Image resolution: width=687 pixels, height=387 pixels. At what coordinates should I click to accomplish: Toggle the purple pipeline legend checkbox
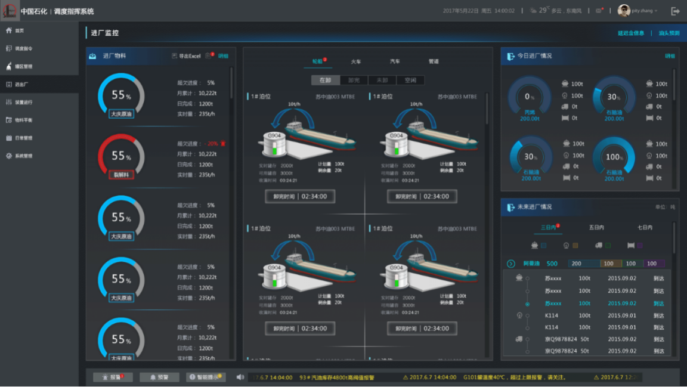click(640, 245)
